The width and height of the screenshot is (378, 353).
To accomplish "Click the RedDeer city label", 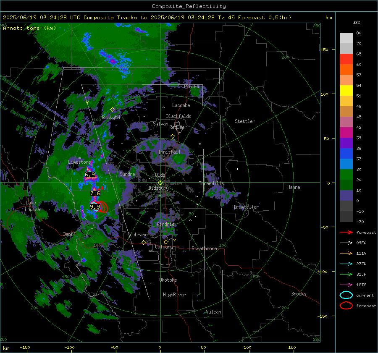I will pos(178,127).
